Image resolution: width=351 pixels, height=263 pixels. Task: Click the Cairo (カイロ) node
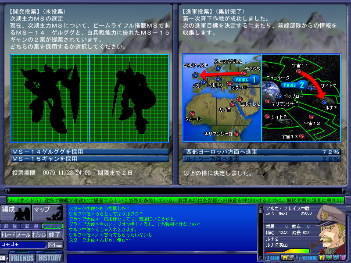click(232, 104)
